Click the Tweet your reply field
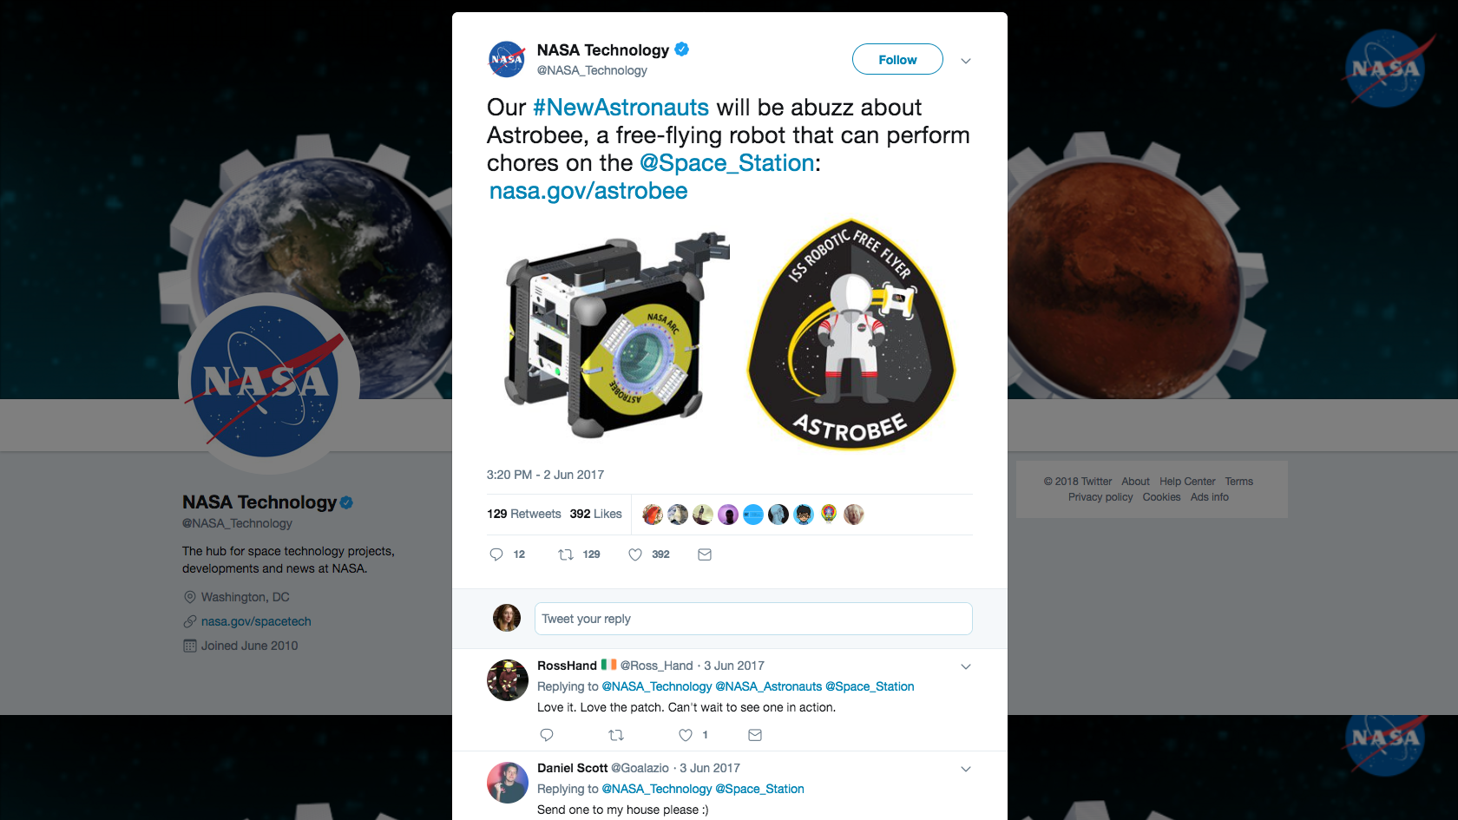This screenshot has width=1458, height=820. click(x=753, y=619)
